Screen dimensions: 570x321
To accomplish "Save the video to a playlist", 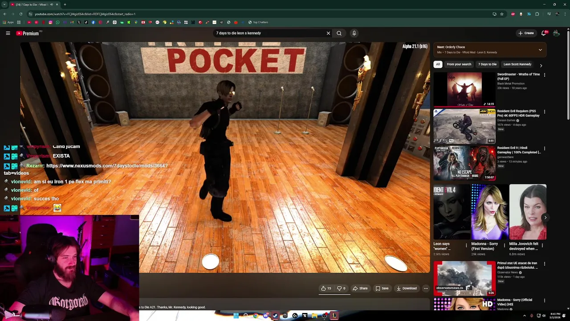I will tap(382, 288).
